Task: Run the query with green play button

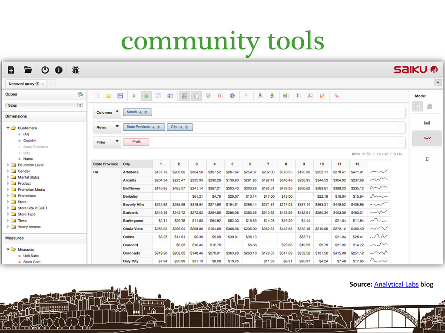Action: point(134,96)
